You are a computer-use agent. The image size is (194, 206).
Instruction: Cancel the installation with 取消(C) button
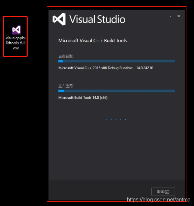163,192
